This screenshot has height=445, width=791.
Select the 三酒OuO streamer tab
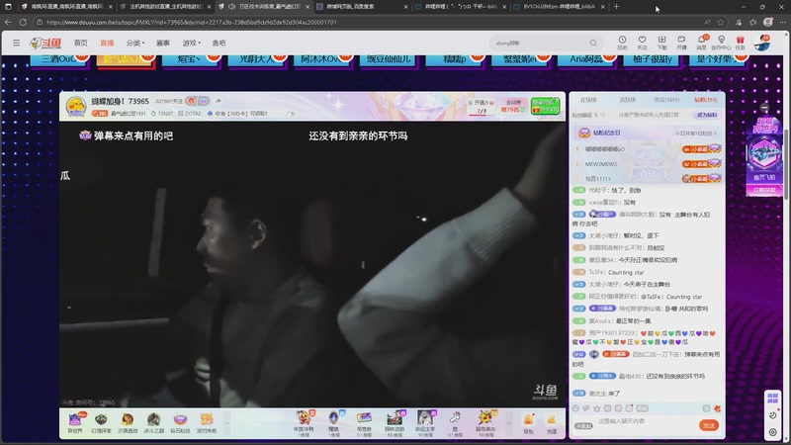59,60
